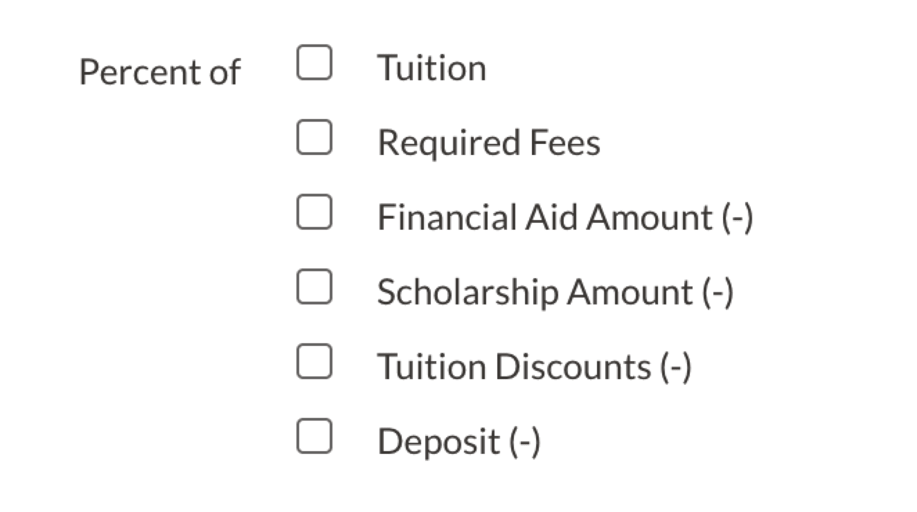Image resolution: width=917 pixels, height=512 pixels.
Task: Click the Scholarship Amount label text
Action: point(534,293)
